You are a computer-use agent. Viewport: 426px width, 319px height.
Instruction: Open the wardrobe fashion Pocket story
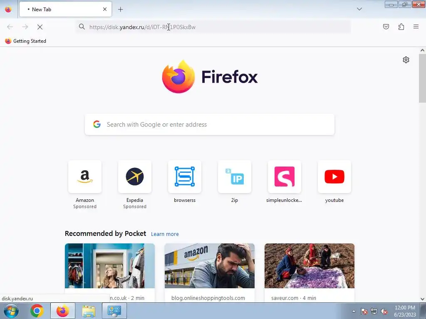(x=110, y=266)
